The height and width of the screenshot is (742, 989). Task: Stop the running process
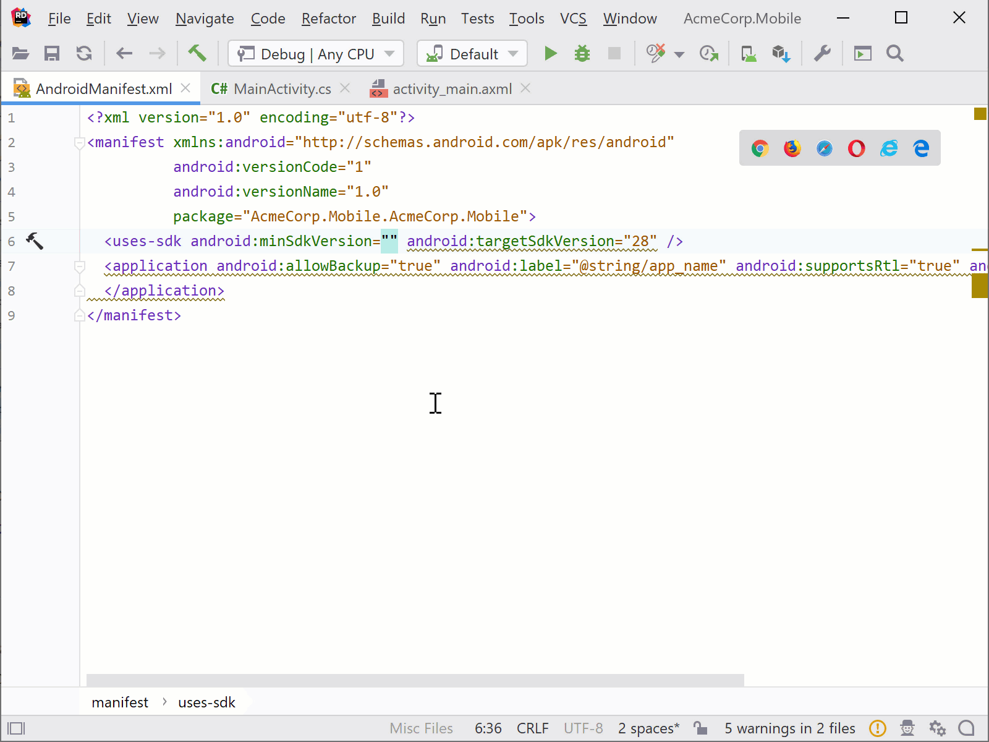(x=614, y=54)
